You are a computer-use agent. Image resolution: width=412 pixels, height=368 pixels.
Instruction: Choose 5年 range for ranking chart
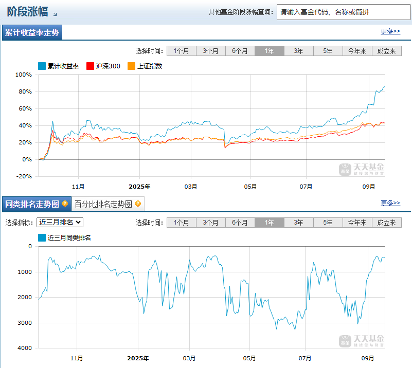[x=328, y=223]
